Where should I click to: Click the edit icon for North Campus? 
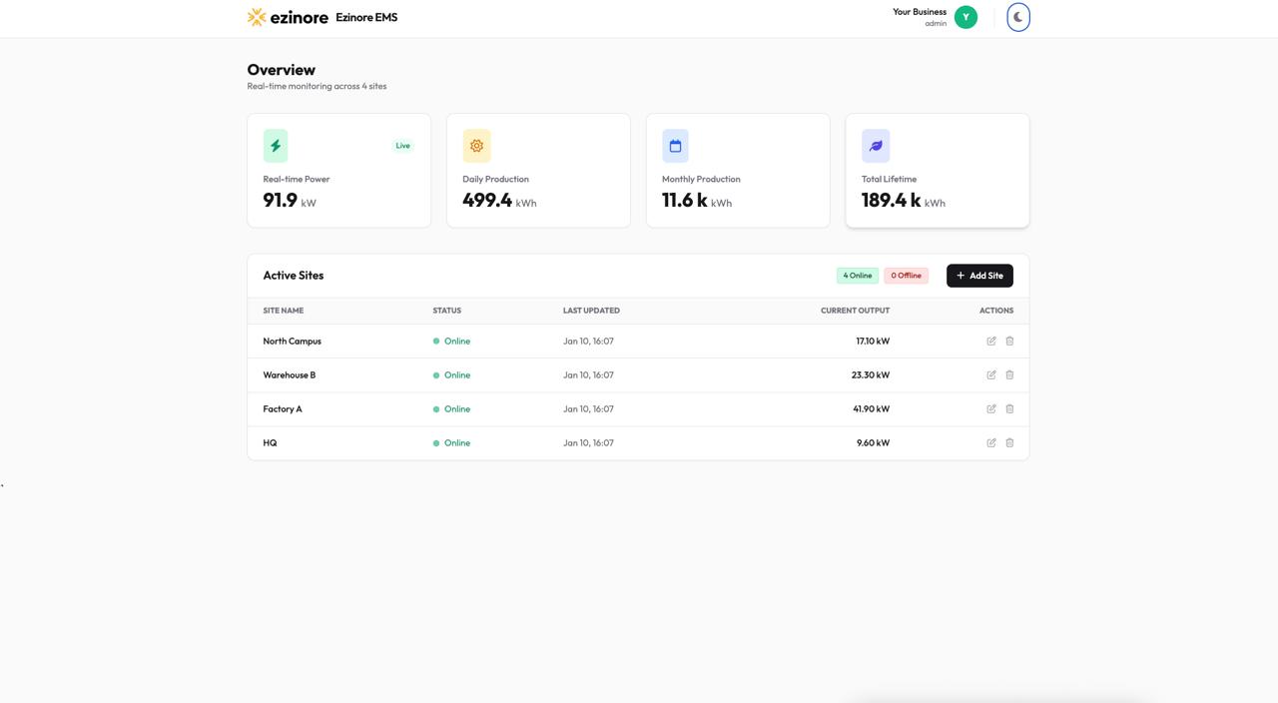[991, 342]
